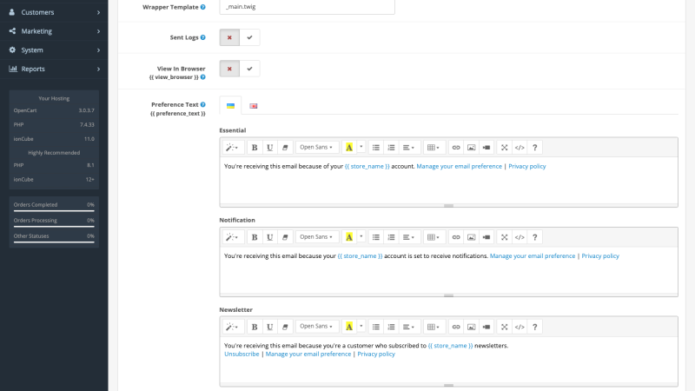Open help in the Notification editor toolbar
The image size is (695, 391).
pyautogui.click(x=534, y=237)
